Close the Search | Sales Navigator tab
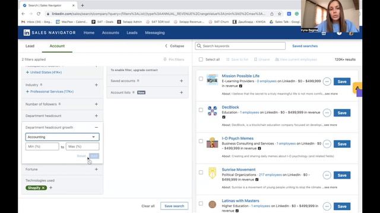Screen dimensions: 380x213 point(74,5)
